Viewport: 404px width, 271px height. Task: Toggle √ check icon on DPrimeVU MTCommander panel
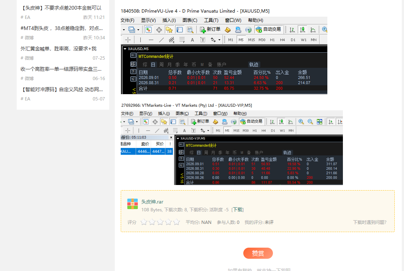tap(133, 79)
